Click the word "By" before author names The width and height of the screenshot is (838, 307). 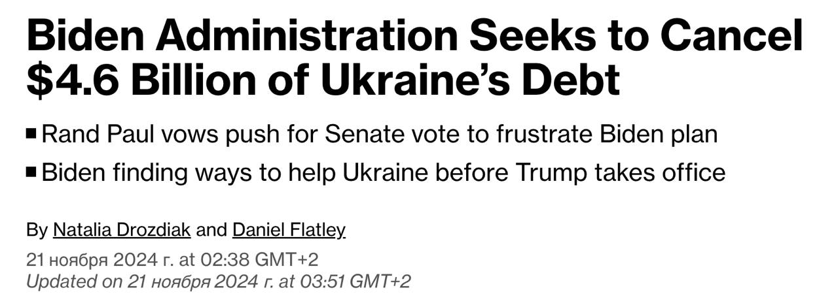[x=37, y=230]
